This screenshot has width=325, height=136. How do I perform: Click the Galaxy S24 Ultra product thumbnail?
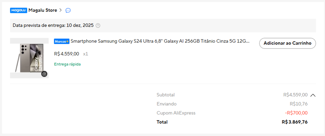click(29, 58)
